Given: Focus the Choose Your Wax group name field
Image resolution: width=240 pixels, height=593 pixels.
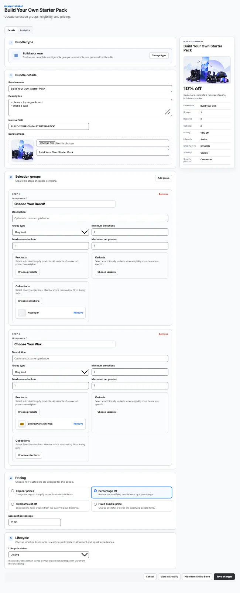Looking at the screenshot, I should click(64, 344).
